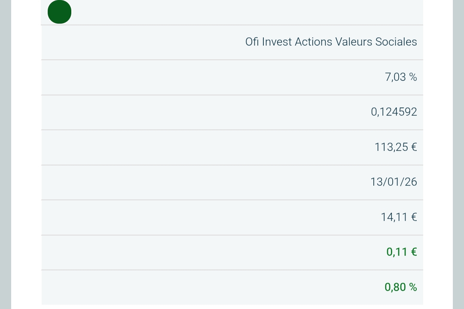Click the euro symbol after 14,11
464x309 pixels.
pos(414,217)
